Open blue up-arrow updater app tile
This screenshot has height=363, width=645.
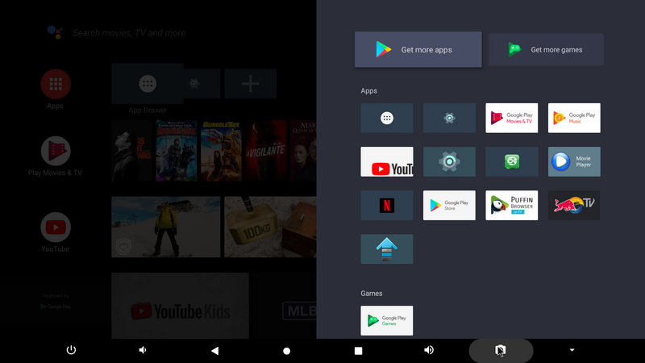click(387, 249)
